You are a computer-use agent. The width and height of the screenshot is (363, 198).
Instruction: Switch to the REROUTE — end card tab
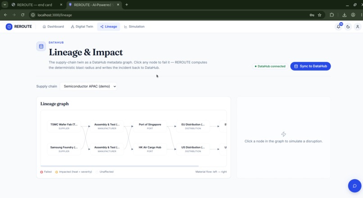[35, 4]
